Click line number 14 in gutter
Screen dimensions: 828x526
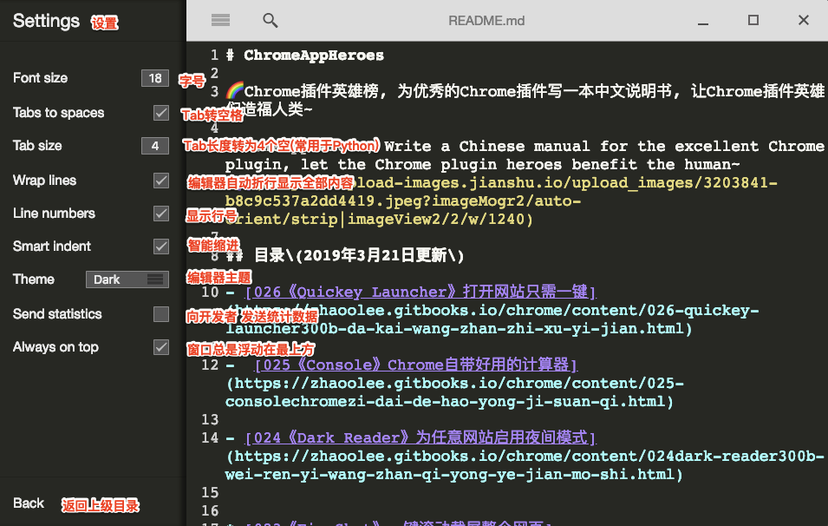point(210,437)
